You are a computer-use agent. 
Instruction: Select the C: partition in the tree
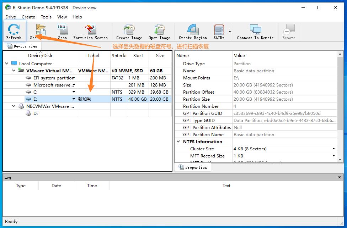[36, 92]
